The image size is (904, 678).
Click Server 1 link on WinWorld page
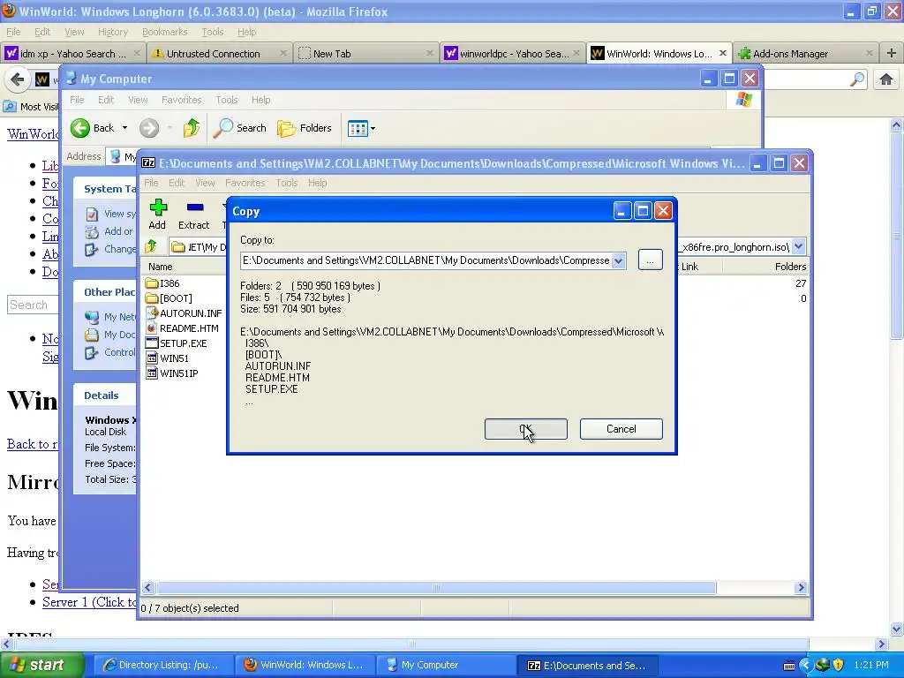[89, 602]
